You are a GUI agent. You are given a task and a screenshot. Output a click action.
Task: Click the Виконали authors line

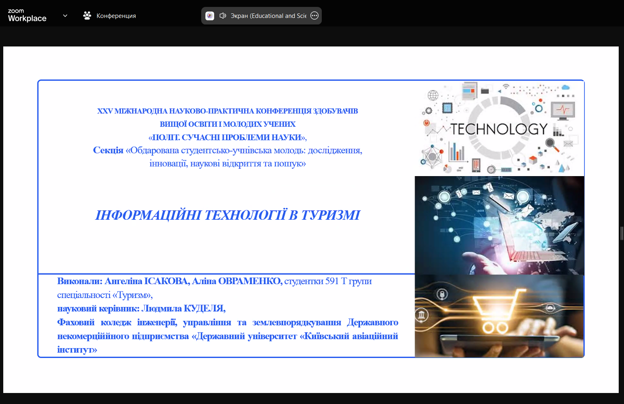(214, 281)
